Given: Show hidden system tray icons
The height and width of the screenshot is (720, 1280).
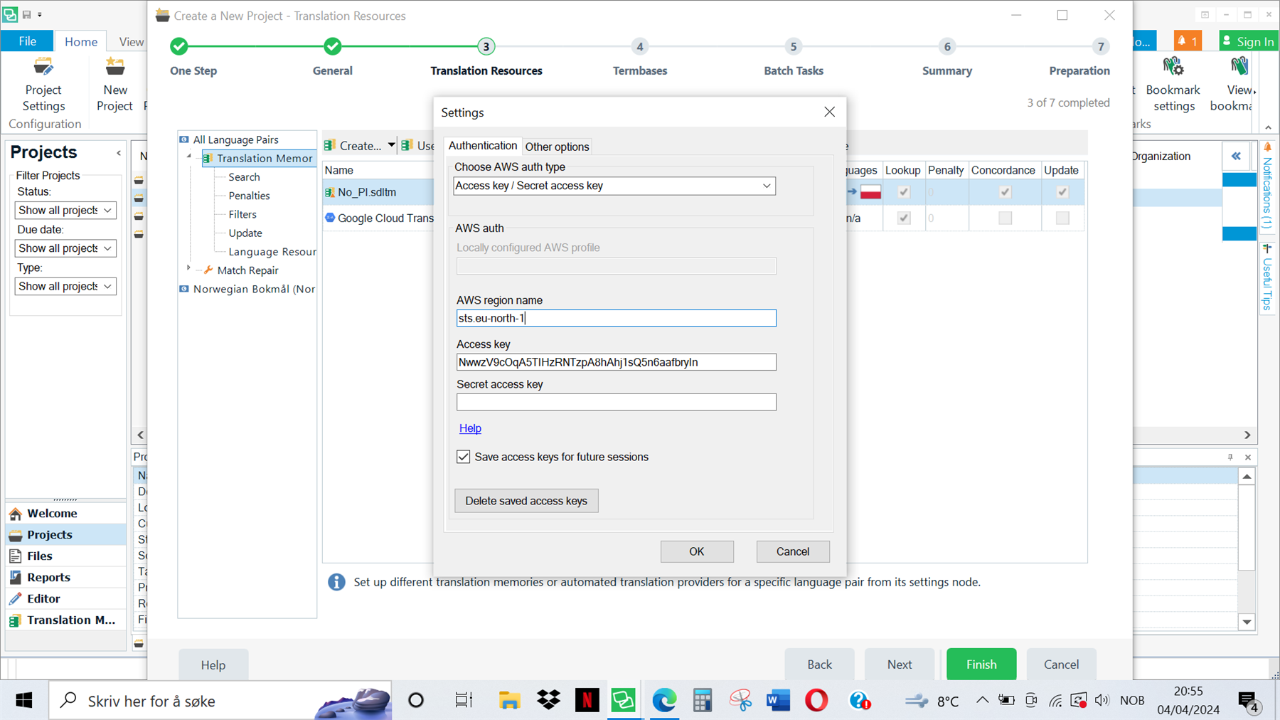Looking at the screenshot, I should 982,700.
